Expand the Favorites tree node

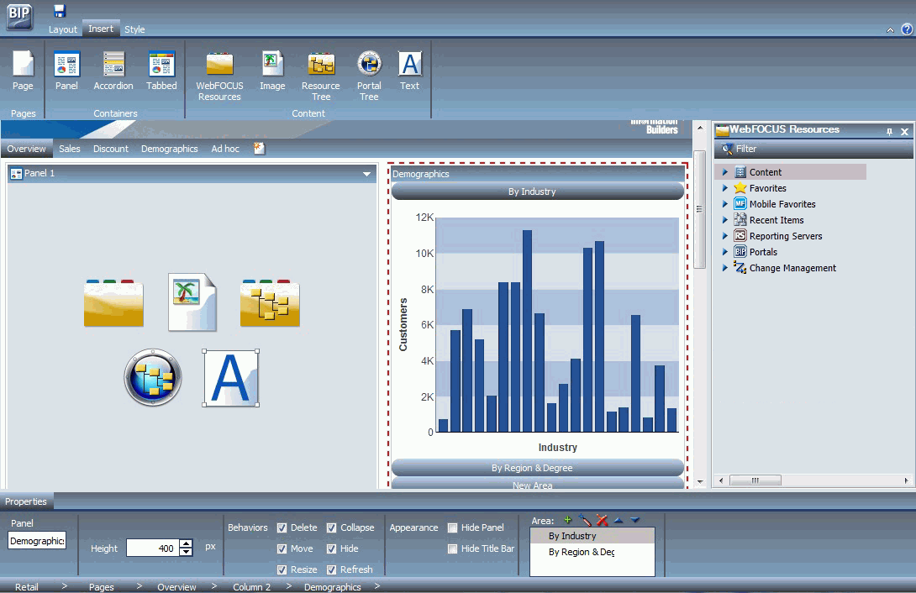point(725,188)
